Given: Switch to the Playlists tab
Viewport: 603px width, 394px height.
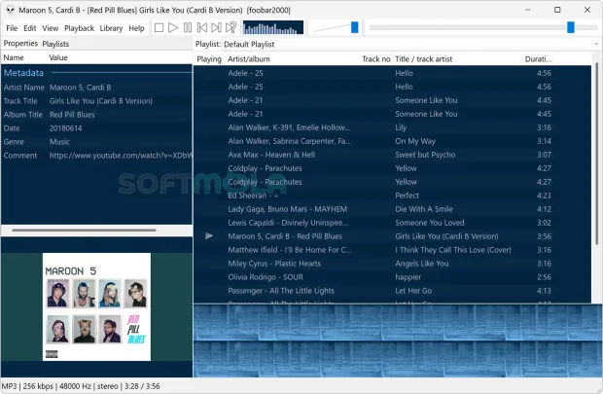Looking at the screenshot, I should click(55, 44).
